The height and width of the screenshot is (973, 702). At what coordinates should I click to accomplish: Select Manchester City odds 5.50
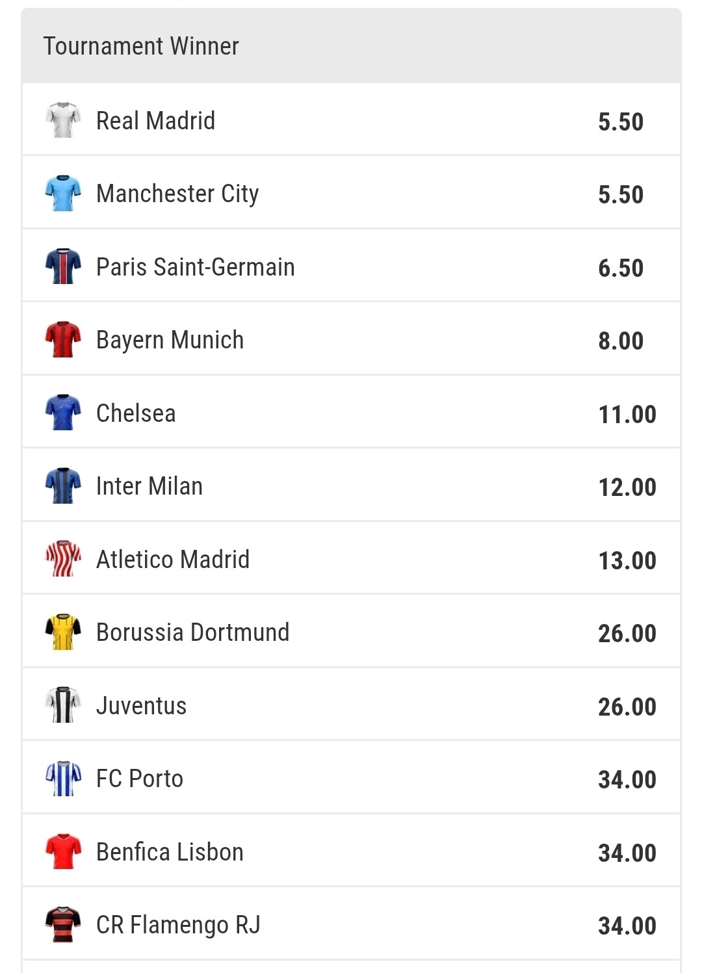(621, 194)
